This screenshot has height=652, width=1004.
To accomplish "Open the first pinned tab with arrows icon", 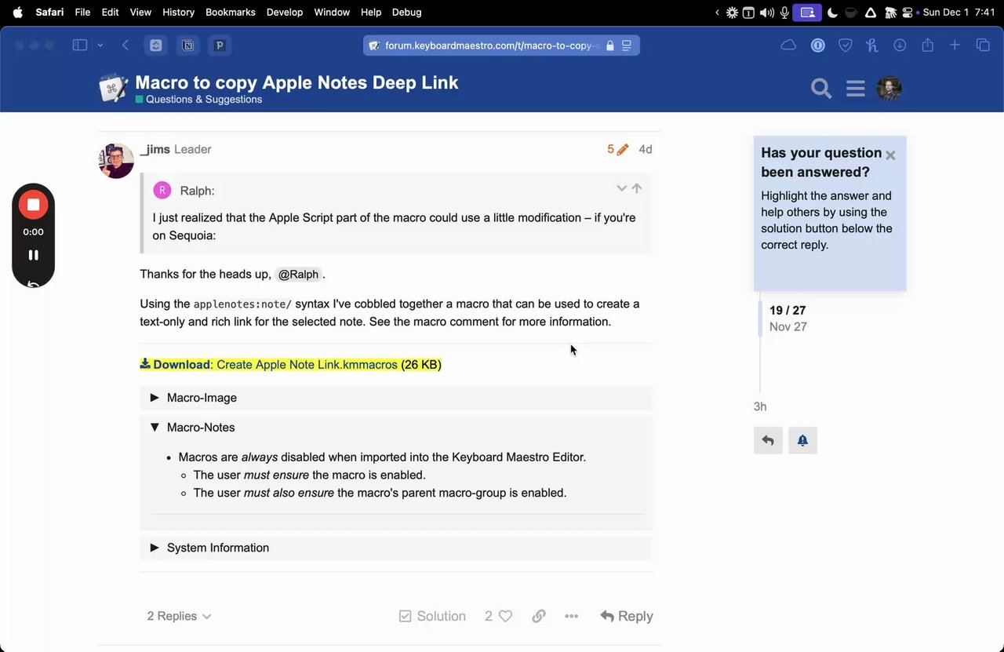I will [156, 46].
